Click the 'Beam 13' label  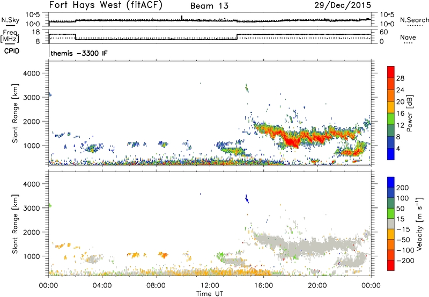pyautogui.click(x=209, y=6)
